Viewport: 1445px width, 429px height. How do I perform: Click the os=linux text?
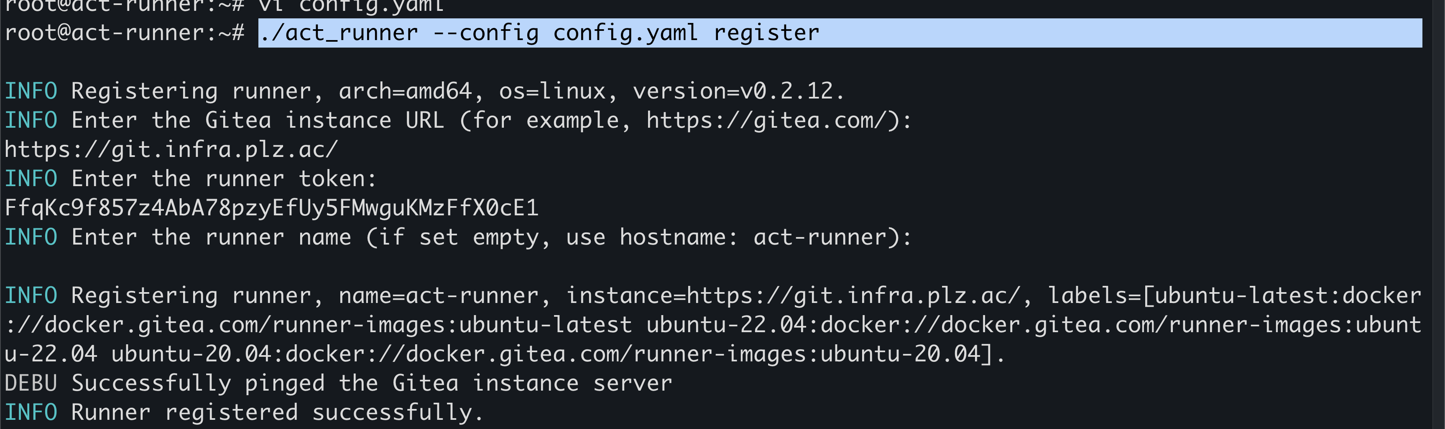pos(552,91)
